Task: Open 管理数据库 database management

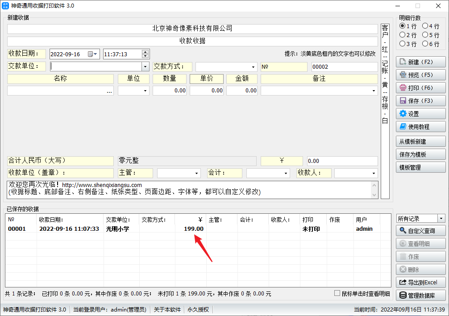Action: click(x=420, y=295)
